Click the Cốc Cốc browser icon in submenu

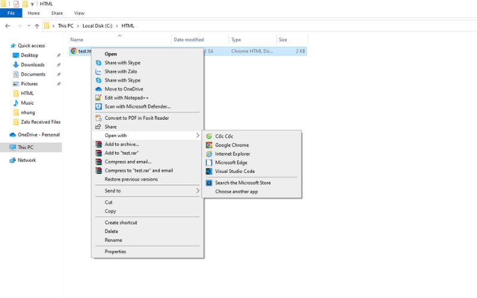209,136
